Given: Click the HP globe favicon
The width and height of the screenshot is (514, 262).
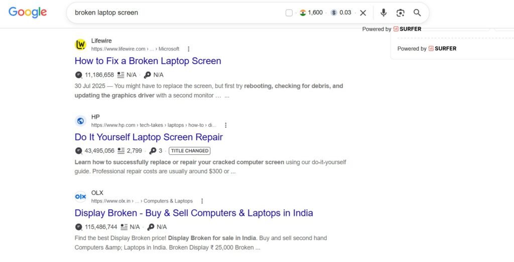Looking at the screenshot, I should pos(80,121).
